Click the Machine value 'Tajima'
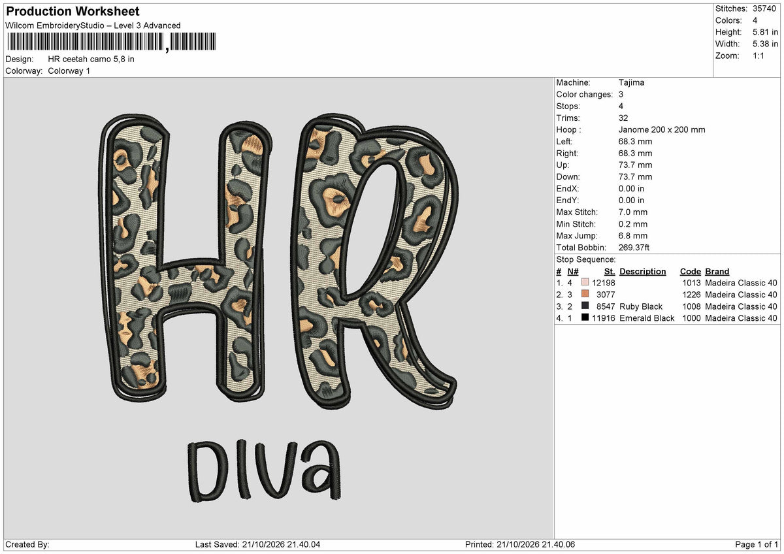The width and height of the screenshot is (784, 554). coord(632,82)
